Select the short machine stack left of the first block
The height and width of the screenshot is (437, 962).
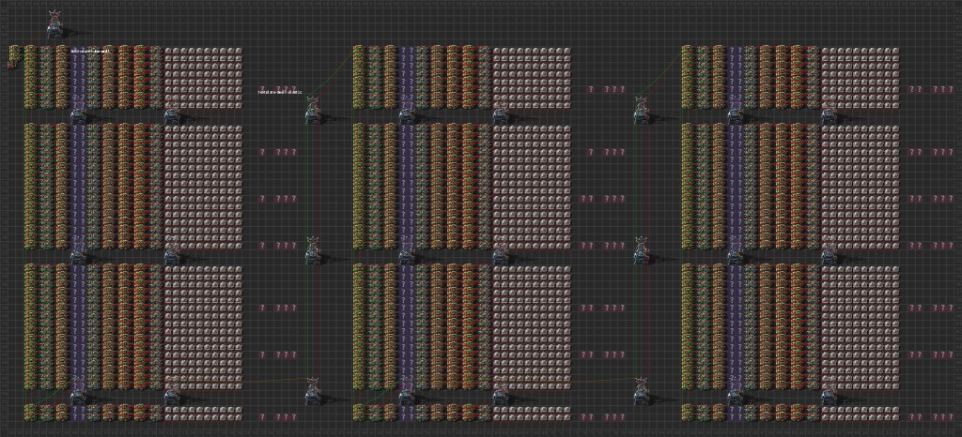pyautogui.click(x=15, y=57)
